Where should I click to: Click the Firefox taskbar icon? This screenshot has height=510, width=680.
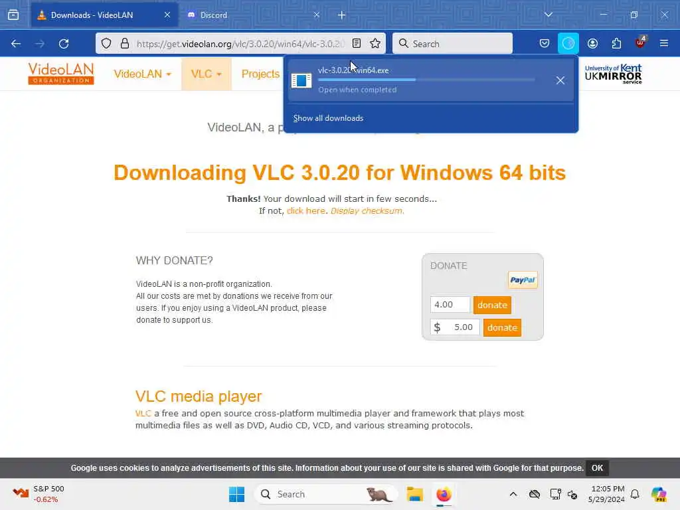(x=444, y=494)
